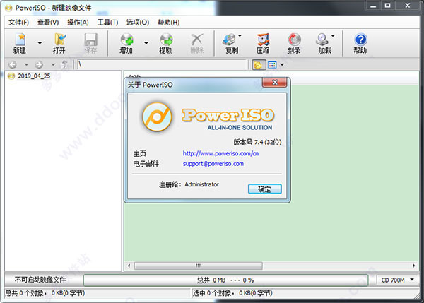Click the 加载 (Mount) toolbar icon
The image size is (424, 303).
[324, 43]
